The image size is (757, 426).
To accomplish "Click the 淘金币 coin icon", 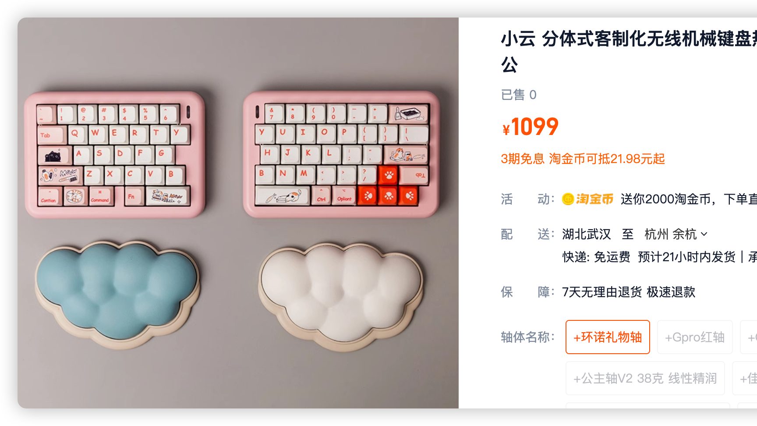I will 568,199.
